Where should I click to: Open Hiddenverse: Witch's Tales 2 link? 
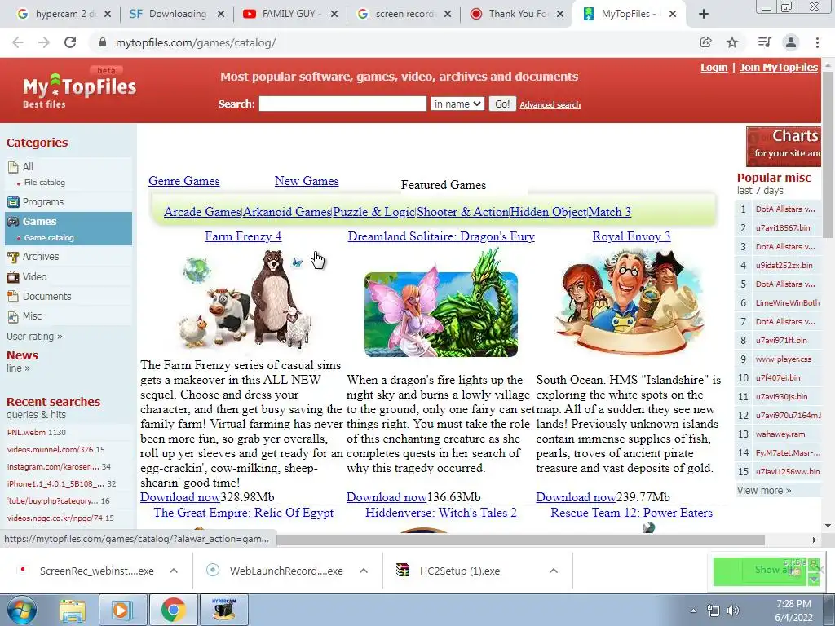441,513
